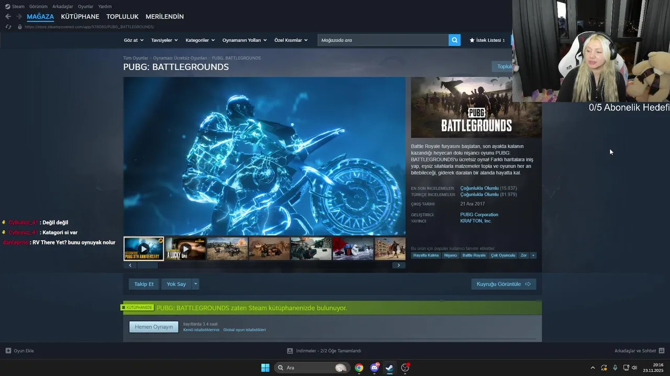
Task: Select the Nişancı tag
Action: click(451, 255)
